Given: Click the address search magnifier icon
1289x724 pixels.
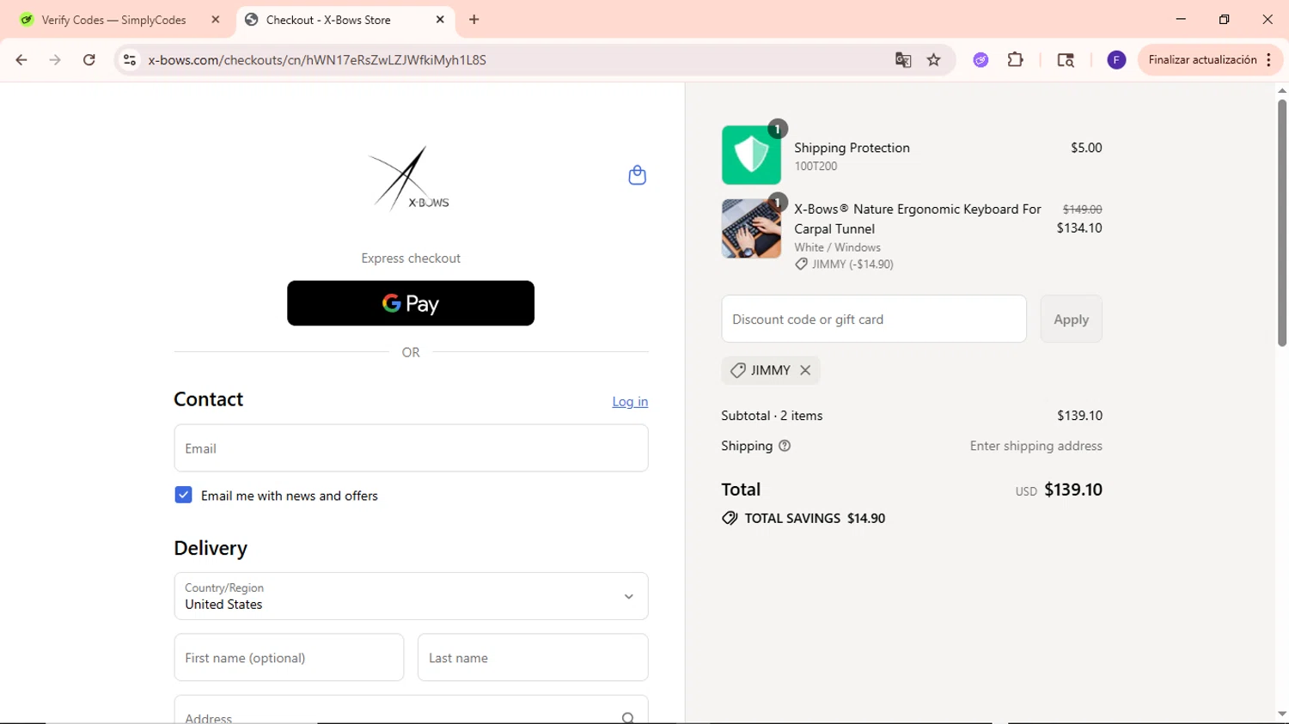Looking at the screenshot, I should pyautogui.click(x=628, y=718).
